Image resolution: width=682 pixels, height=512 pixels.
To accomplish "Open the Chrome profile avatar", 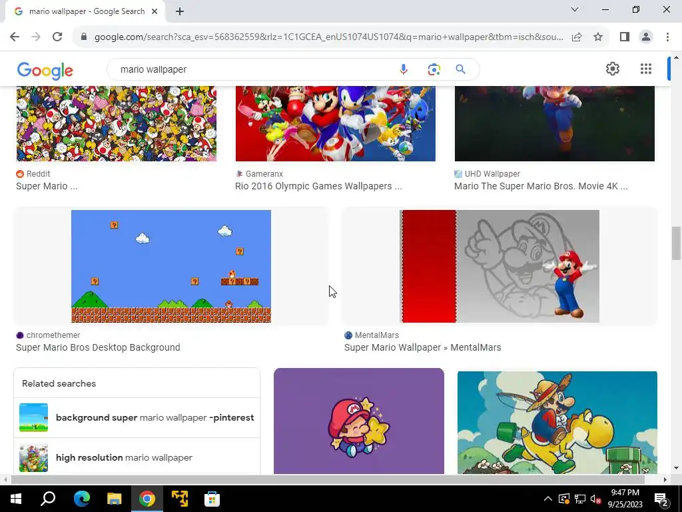I will pyautogui.click(x=646, y=37).
